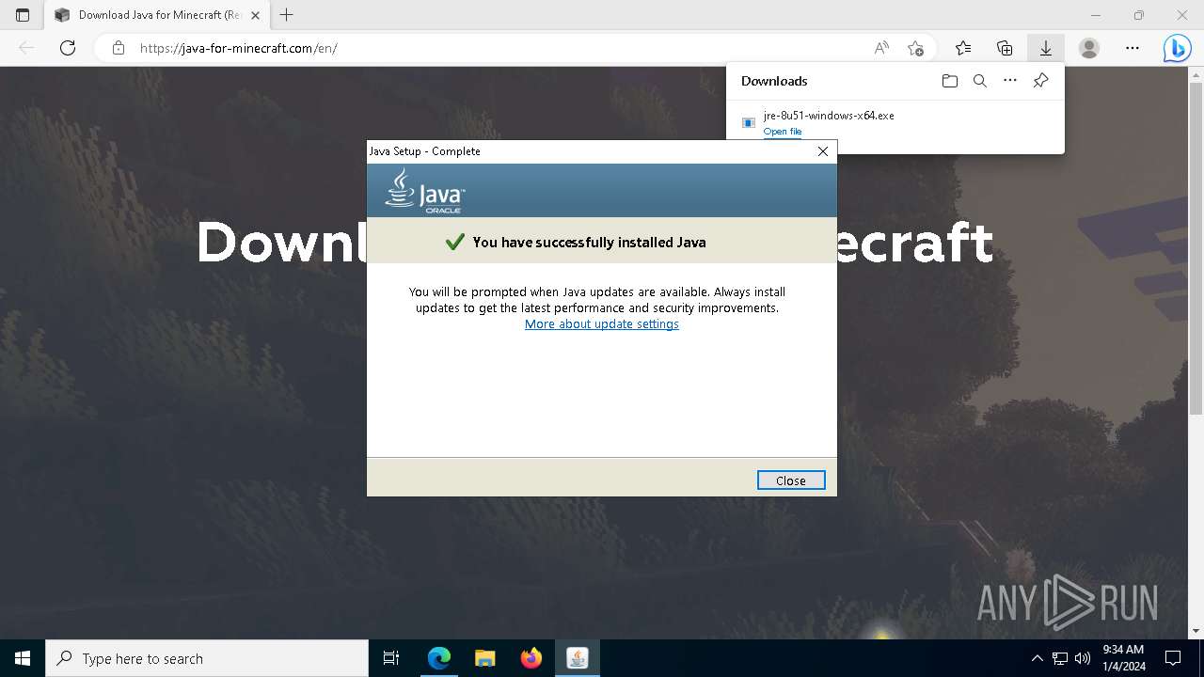Click the Read aloud icon in address bar

881,48
